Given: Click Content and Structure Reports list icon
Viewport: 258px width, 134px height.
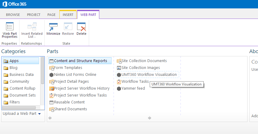Looking at the screenshot, I should (52, 61).
